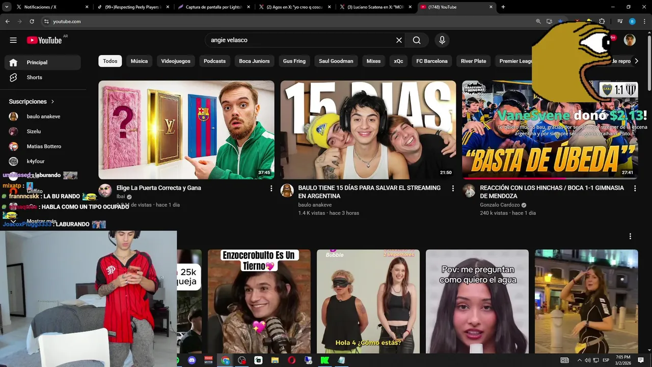Click the YouTube logo
The height and width of the screenshot is (367, 652).
pyautogui.click(x=44, y=40)
